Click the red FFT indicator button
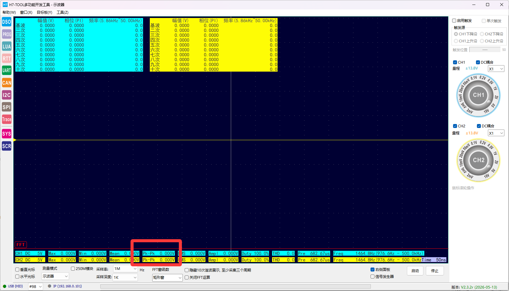Viewport: 509px width, 291px height. tap(21, 245)
